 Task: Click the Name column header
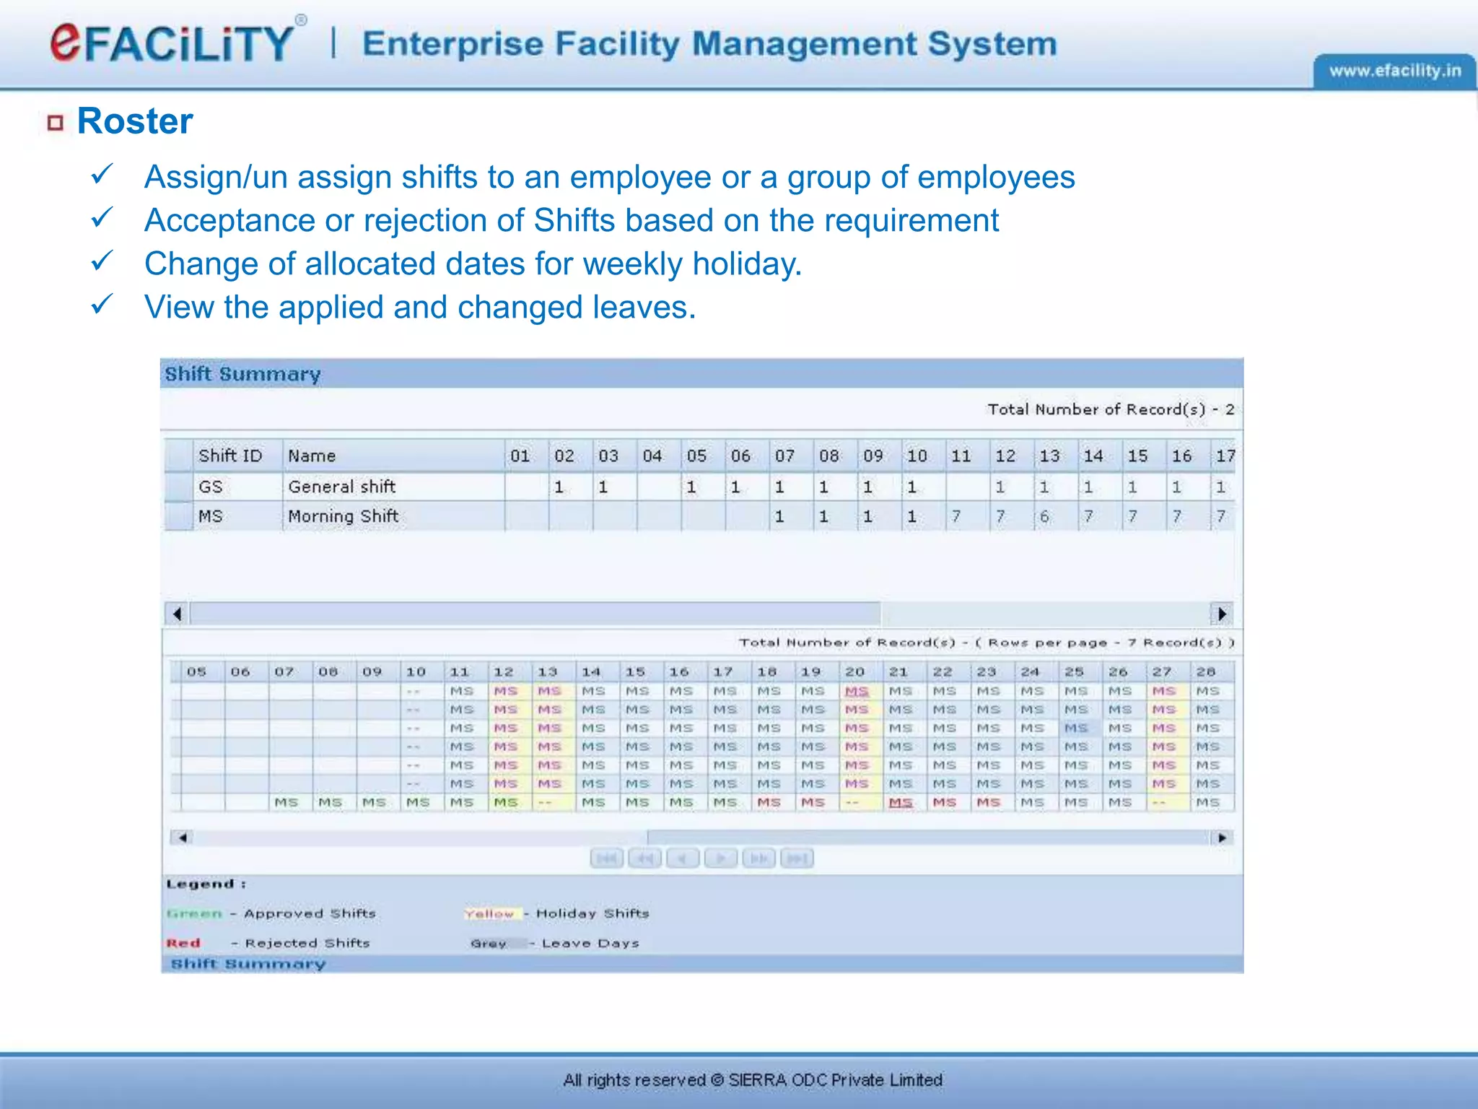(x=312, y=456)
